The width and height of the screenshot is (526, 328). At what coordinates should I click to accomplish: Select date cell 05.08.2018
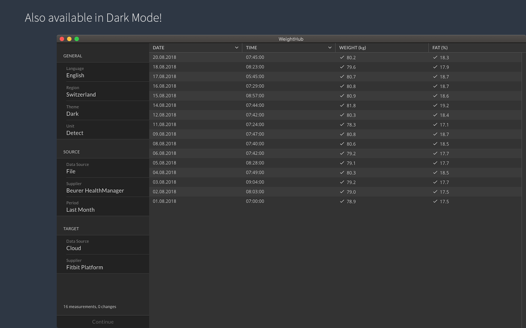click(x=164, y=163)
